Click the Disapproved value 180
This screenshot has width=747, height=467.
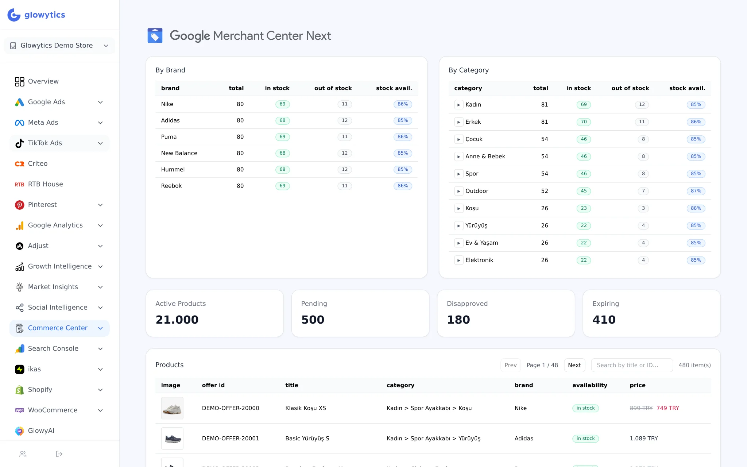[x=458, y=320]
